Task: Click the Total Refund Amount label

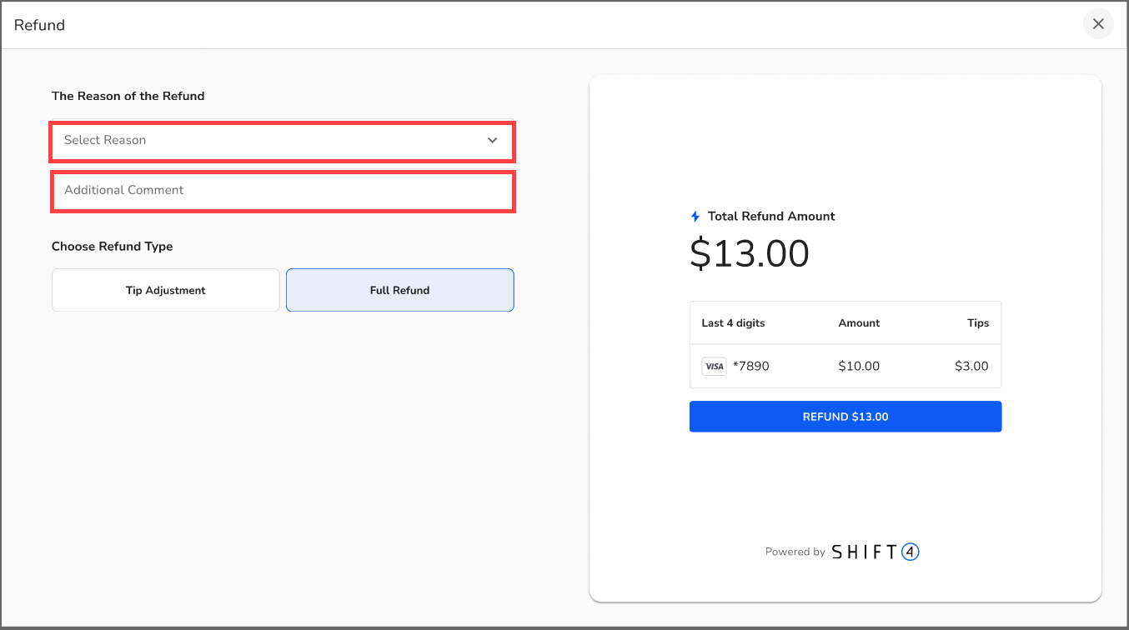Action: [771, 217]
